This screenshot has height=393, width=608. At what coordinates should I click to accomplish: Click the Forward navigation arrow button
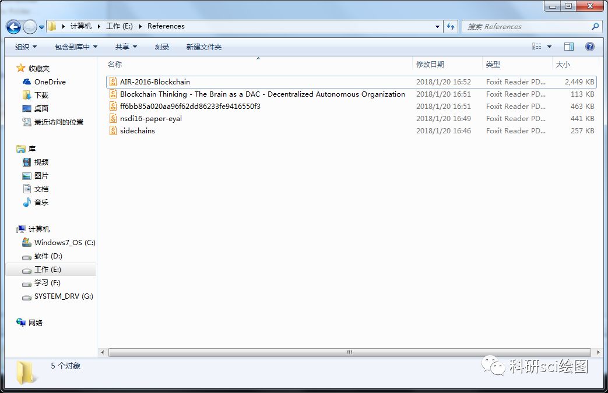(30, 27)
